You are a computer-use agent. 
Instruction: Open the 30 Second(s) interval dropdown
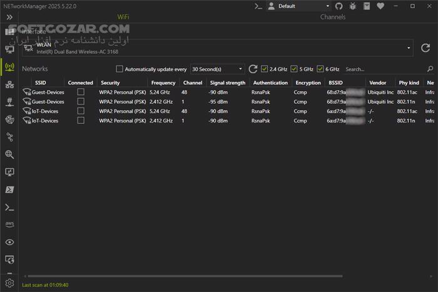pyautogui.click(x=217, y=69)
